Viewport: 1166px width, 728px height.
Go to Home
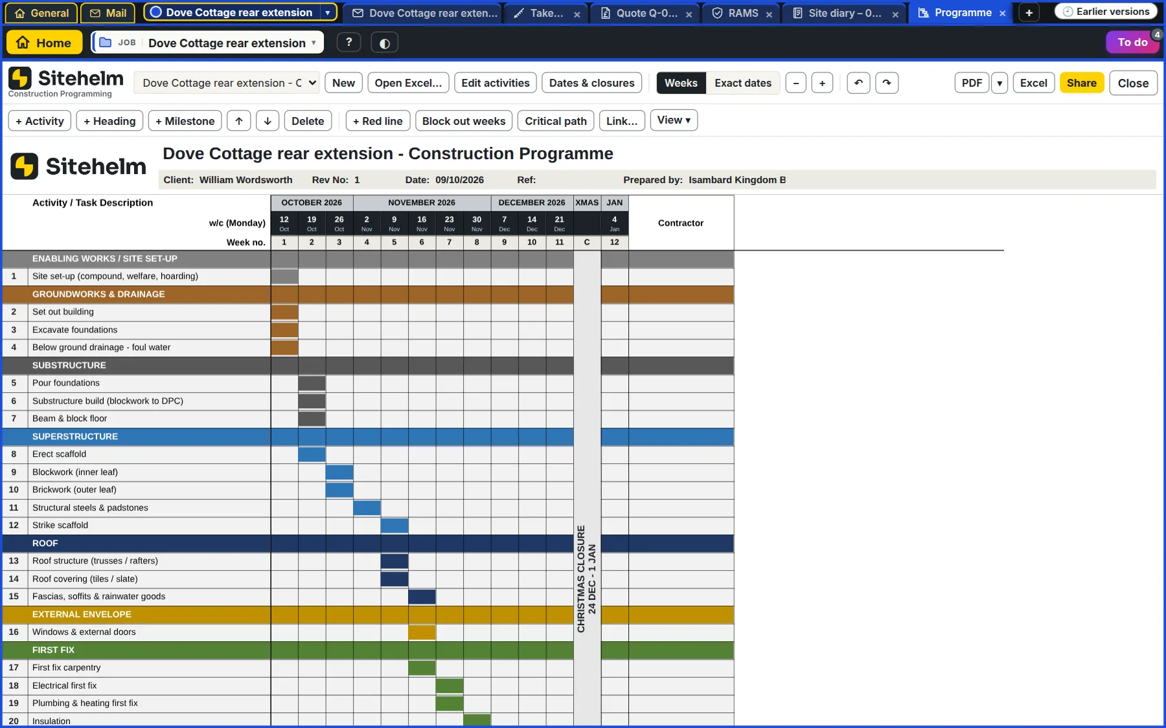(44, 43)
